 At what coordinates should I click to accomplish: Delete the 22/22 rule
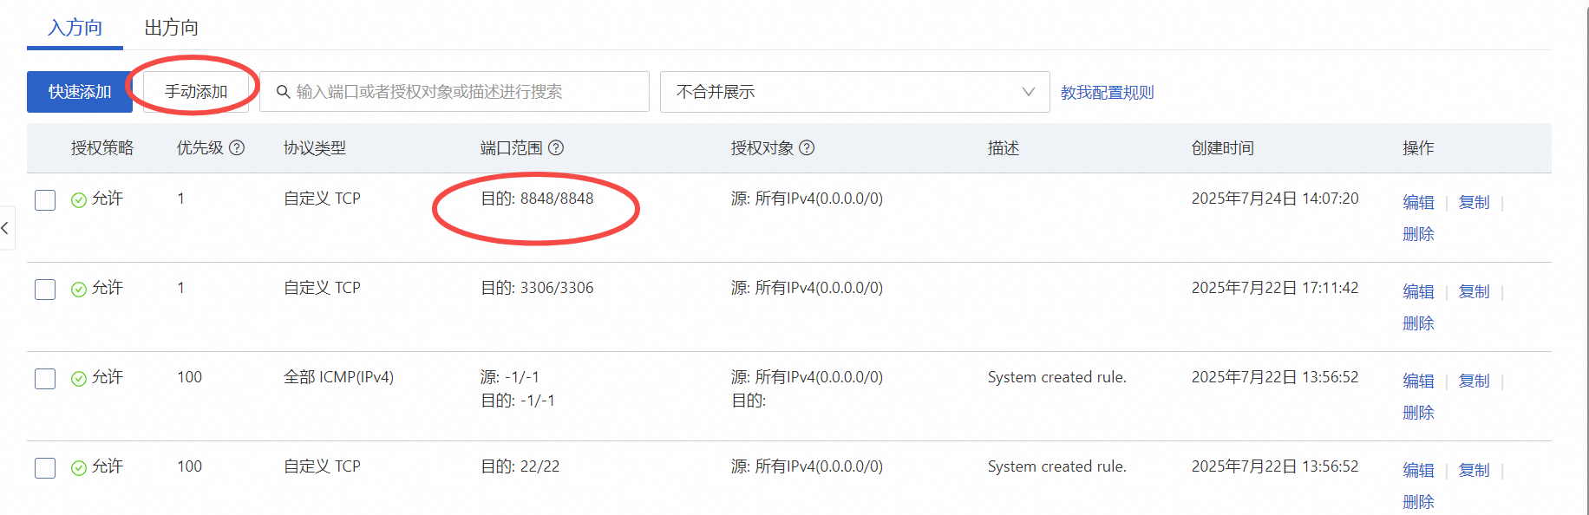1418,502
